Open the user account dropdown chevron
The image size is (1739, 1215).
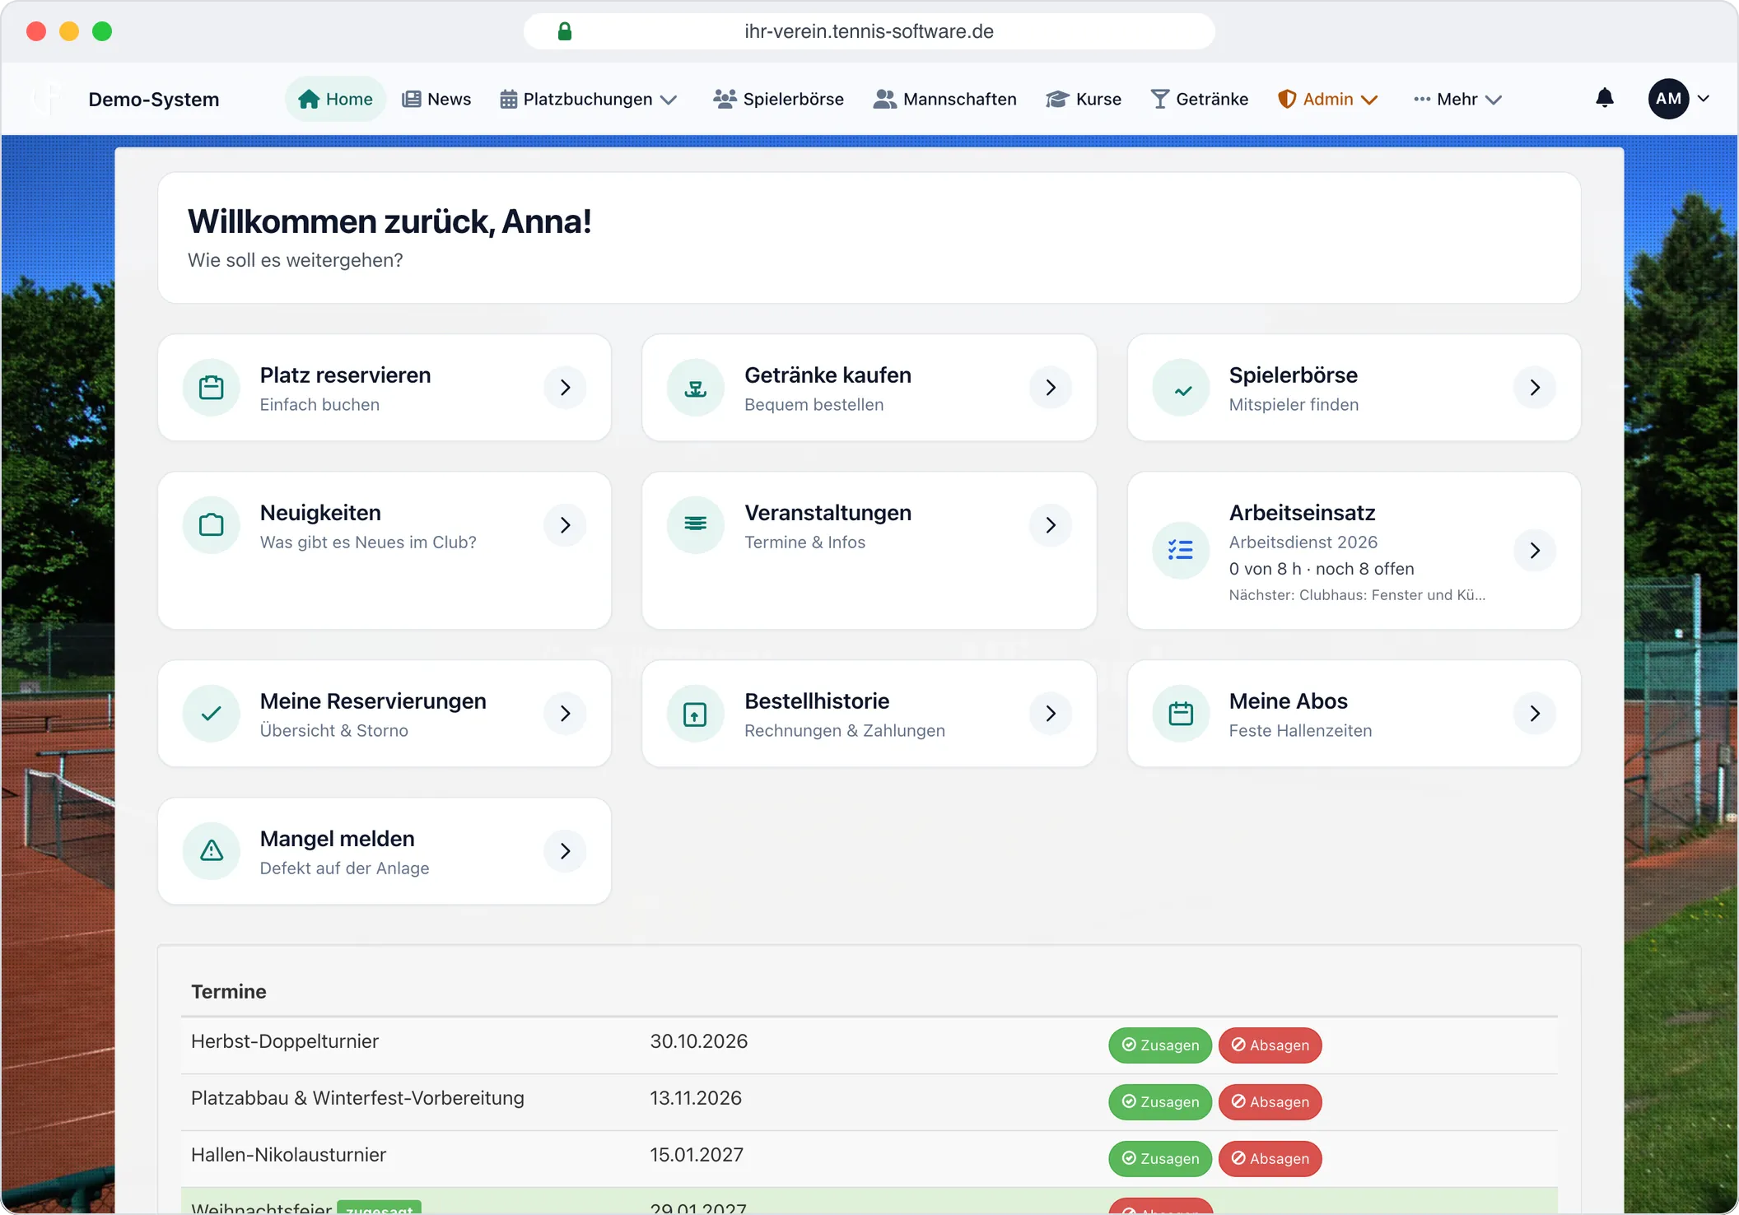[x=1704, y=99]
